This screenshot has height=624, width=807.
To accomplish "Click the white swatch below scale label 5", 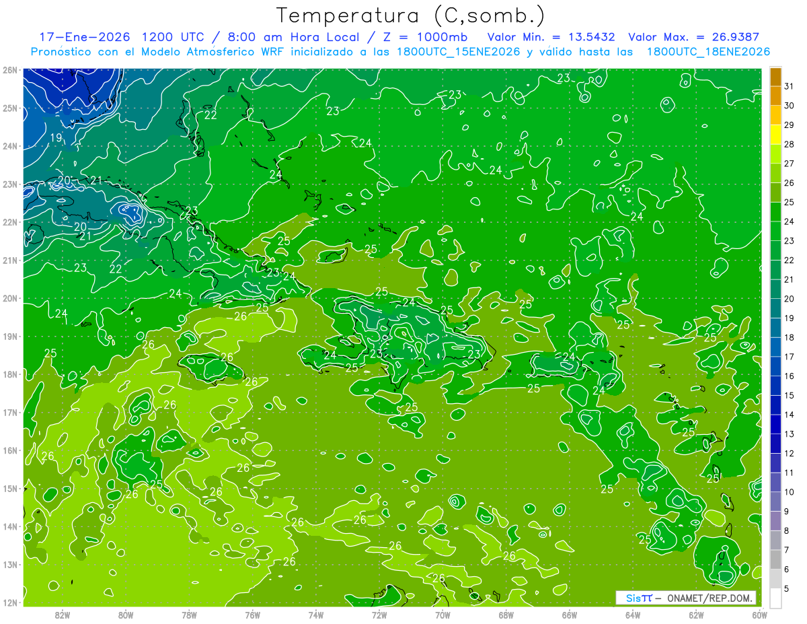I will (x=775, y=598).
